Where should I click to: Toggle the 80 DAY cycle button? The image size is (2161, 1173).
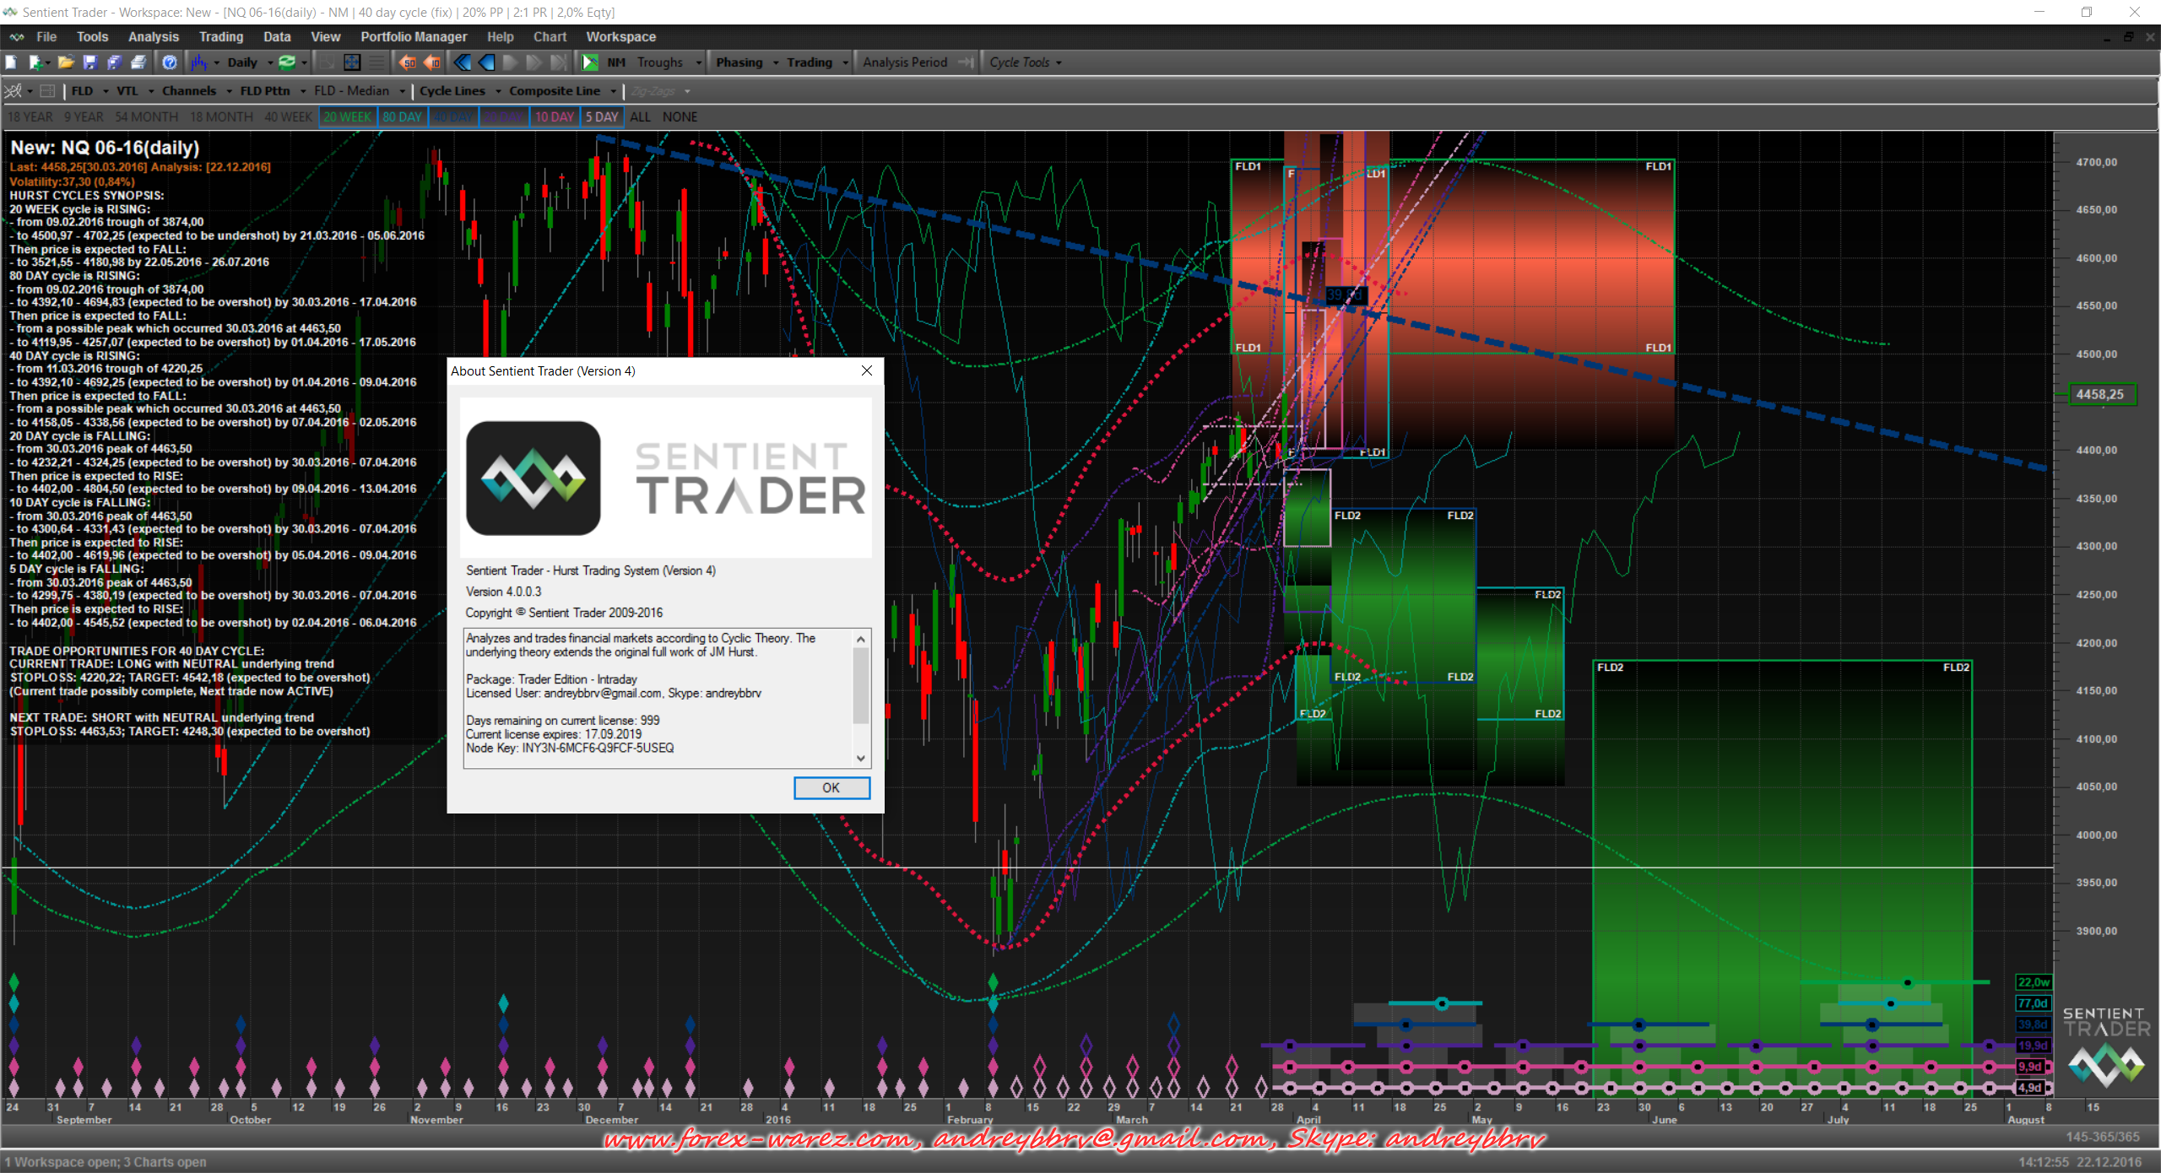[402, 117]
